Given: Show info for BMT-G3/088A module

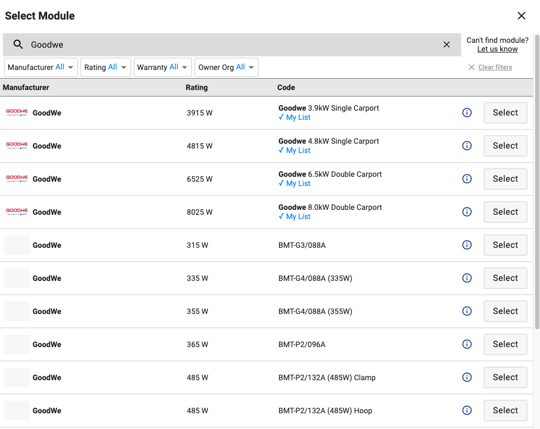Looking at the screenshot, I should [x=467, y=245].
